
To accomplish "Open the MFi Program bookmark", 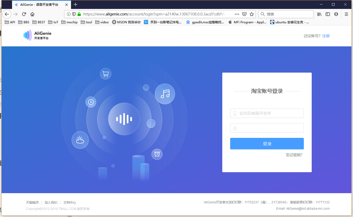I will [x=248, y=22].
